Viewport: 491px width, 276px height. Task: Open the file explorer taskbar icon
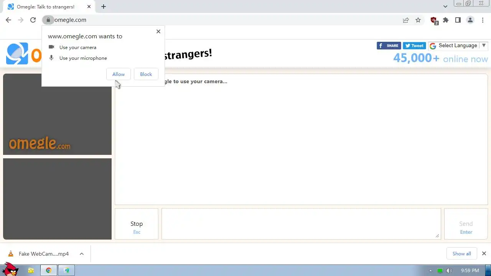[31, 271]
